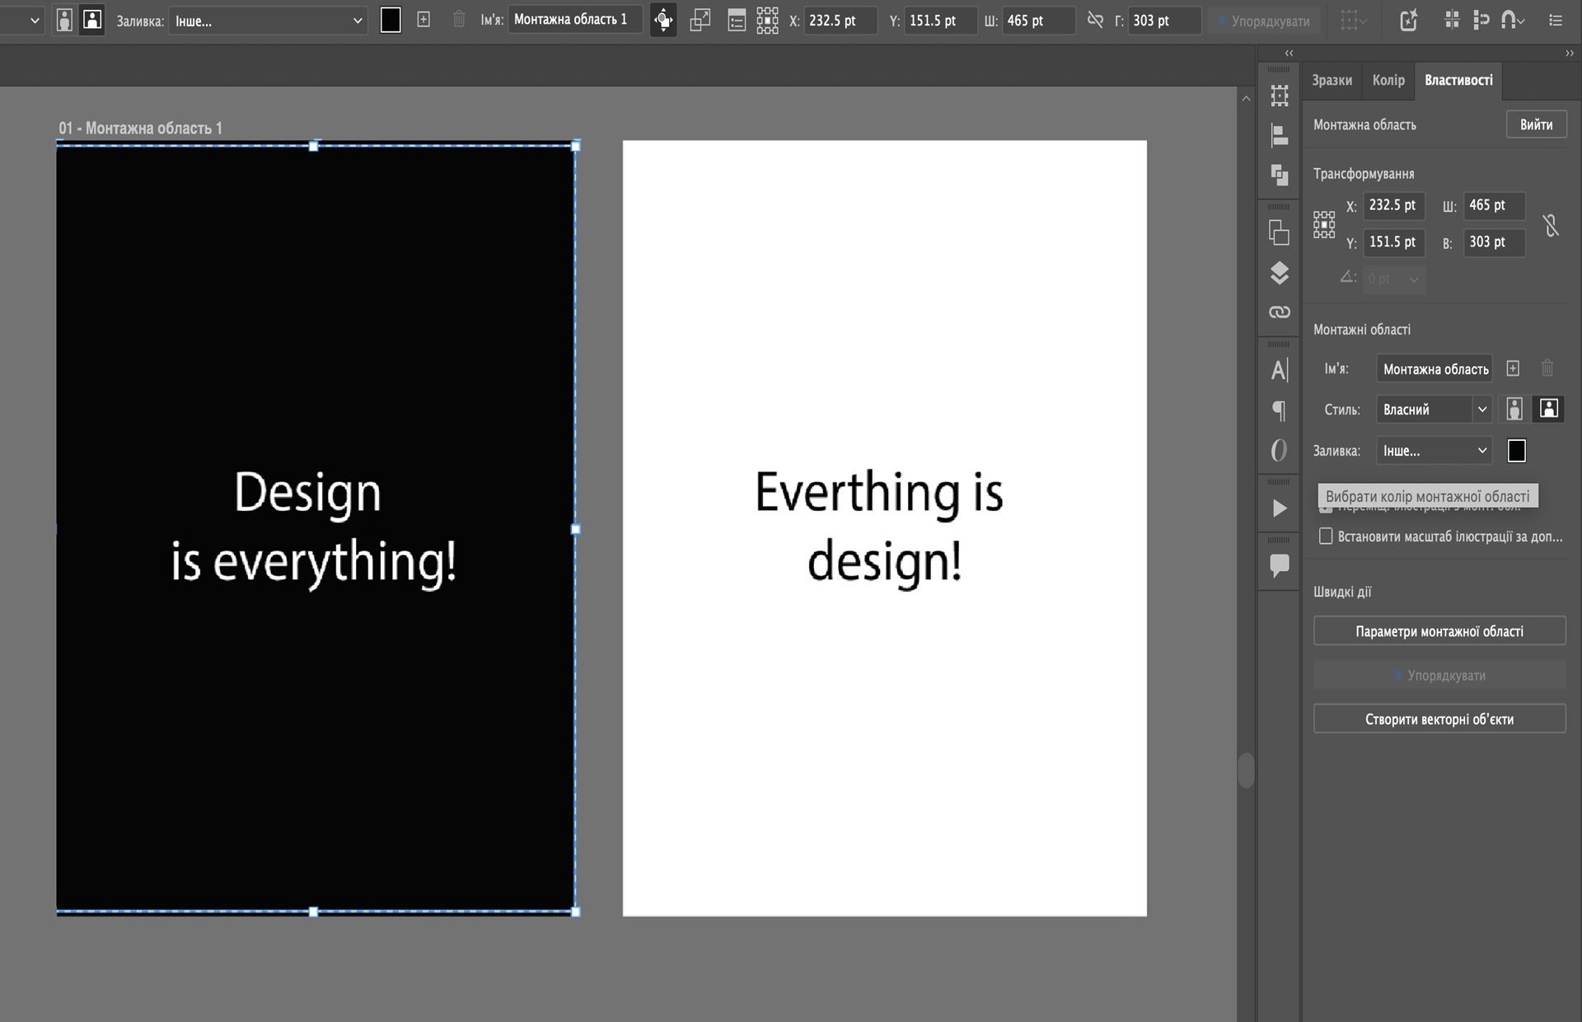Switch to the Зразки tab
1582x1022 pixels.
[1332, 80]
